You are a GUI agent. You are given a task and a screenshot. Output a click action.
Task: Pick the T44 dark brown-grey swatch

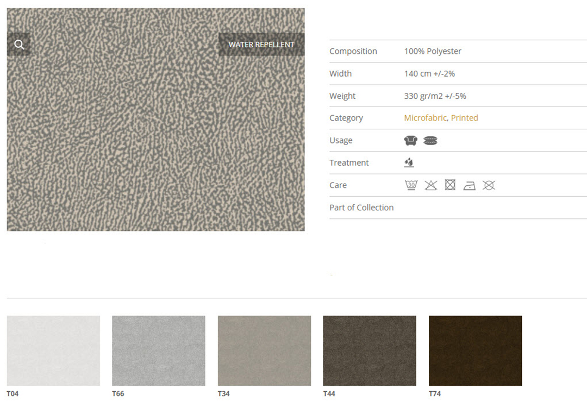click(x=370, y=350)
